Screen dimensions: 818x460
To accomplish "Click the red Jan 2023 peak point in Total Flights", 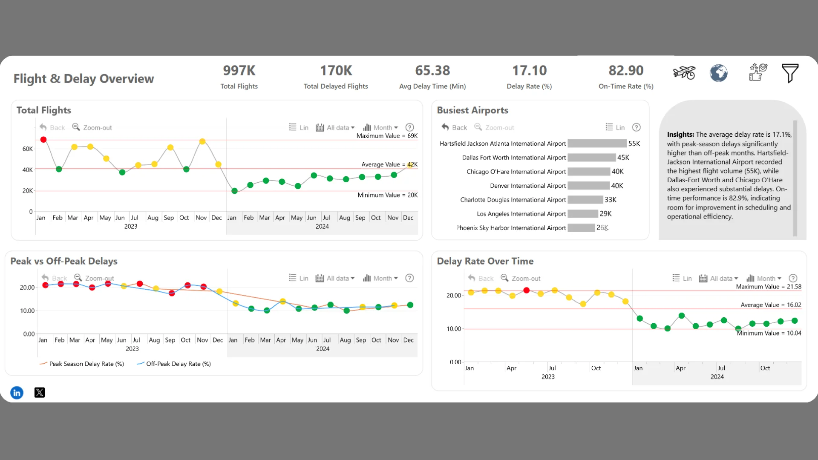I will click(x=43, y=140).
